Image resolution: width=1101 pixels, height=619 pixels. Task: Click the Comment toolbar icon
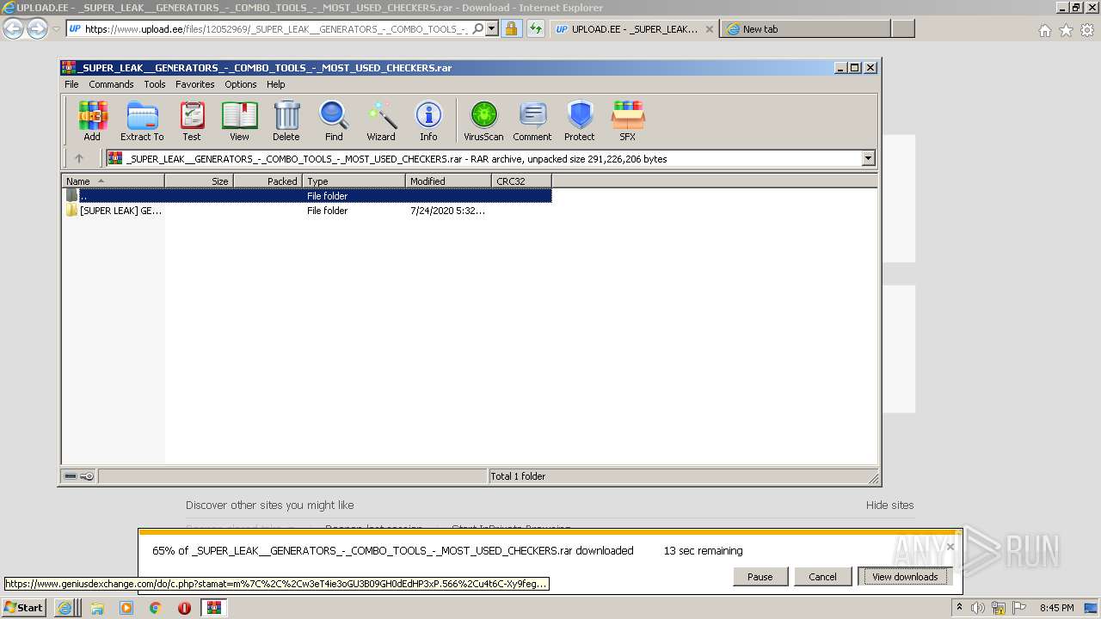532,120
